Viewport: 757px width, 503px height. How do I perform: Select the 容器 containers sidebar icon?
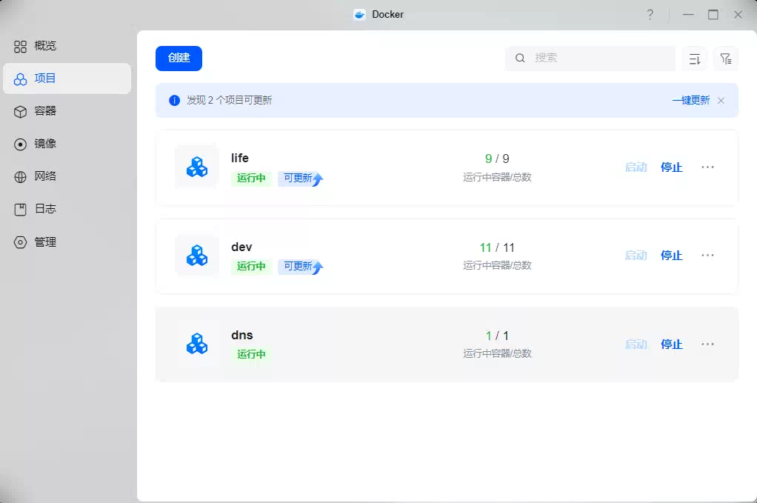[20, 112]
